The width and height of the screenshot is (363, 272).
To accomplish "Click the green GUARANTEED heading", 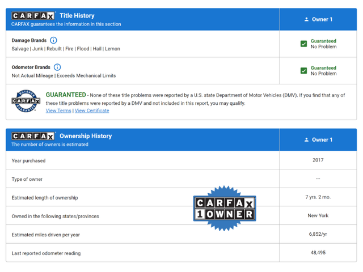I will click(x=66, y=95).
